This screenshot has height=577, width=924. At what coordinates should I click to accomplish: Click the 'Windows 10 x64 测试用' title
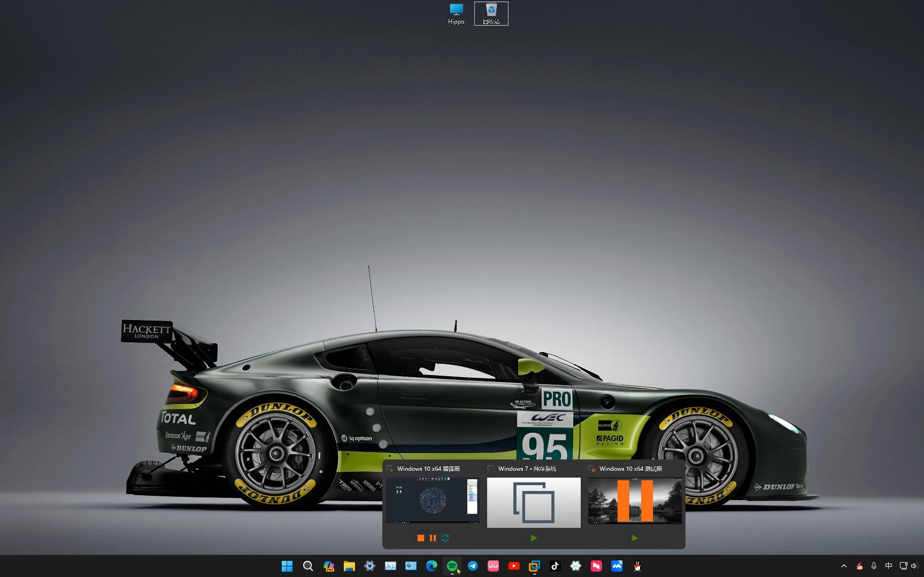click(x=630, y=469)
